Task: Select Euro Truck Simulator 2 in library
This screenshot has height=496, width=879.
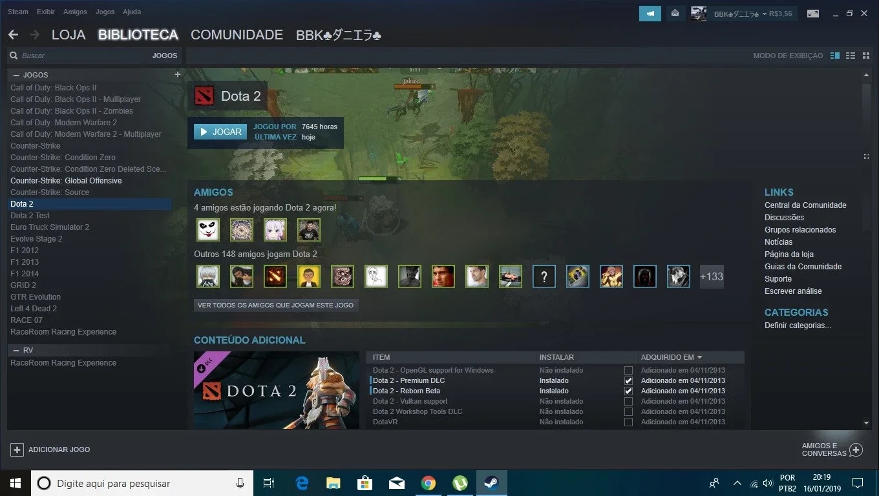Action: [x=50, y=227]
